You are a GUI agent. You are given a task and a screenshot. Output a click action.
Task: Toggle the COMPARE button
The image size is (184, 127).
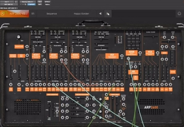32,4
